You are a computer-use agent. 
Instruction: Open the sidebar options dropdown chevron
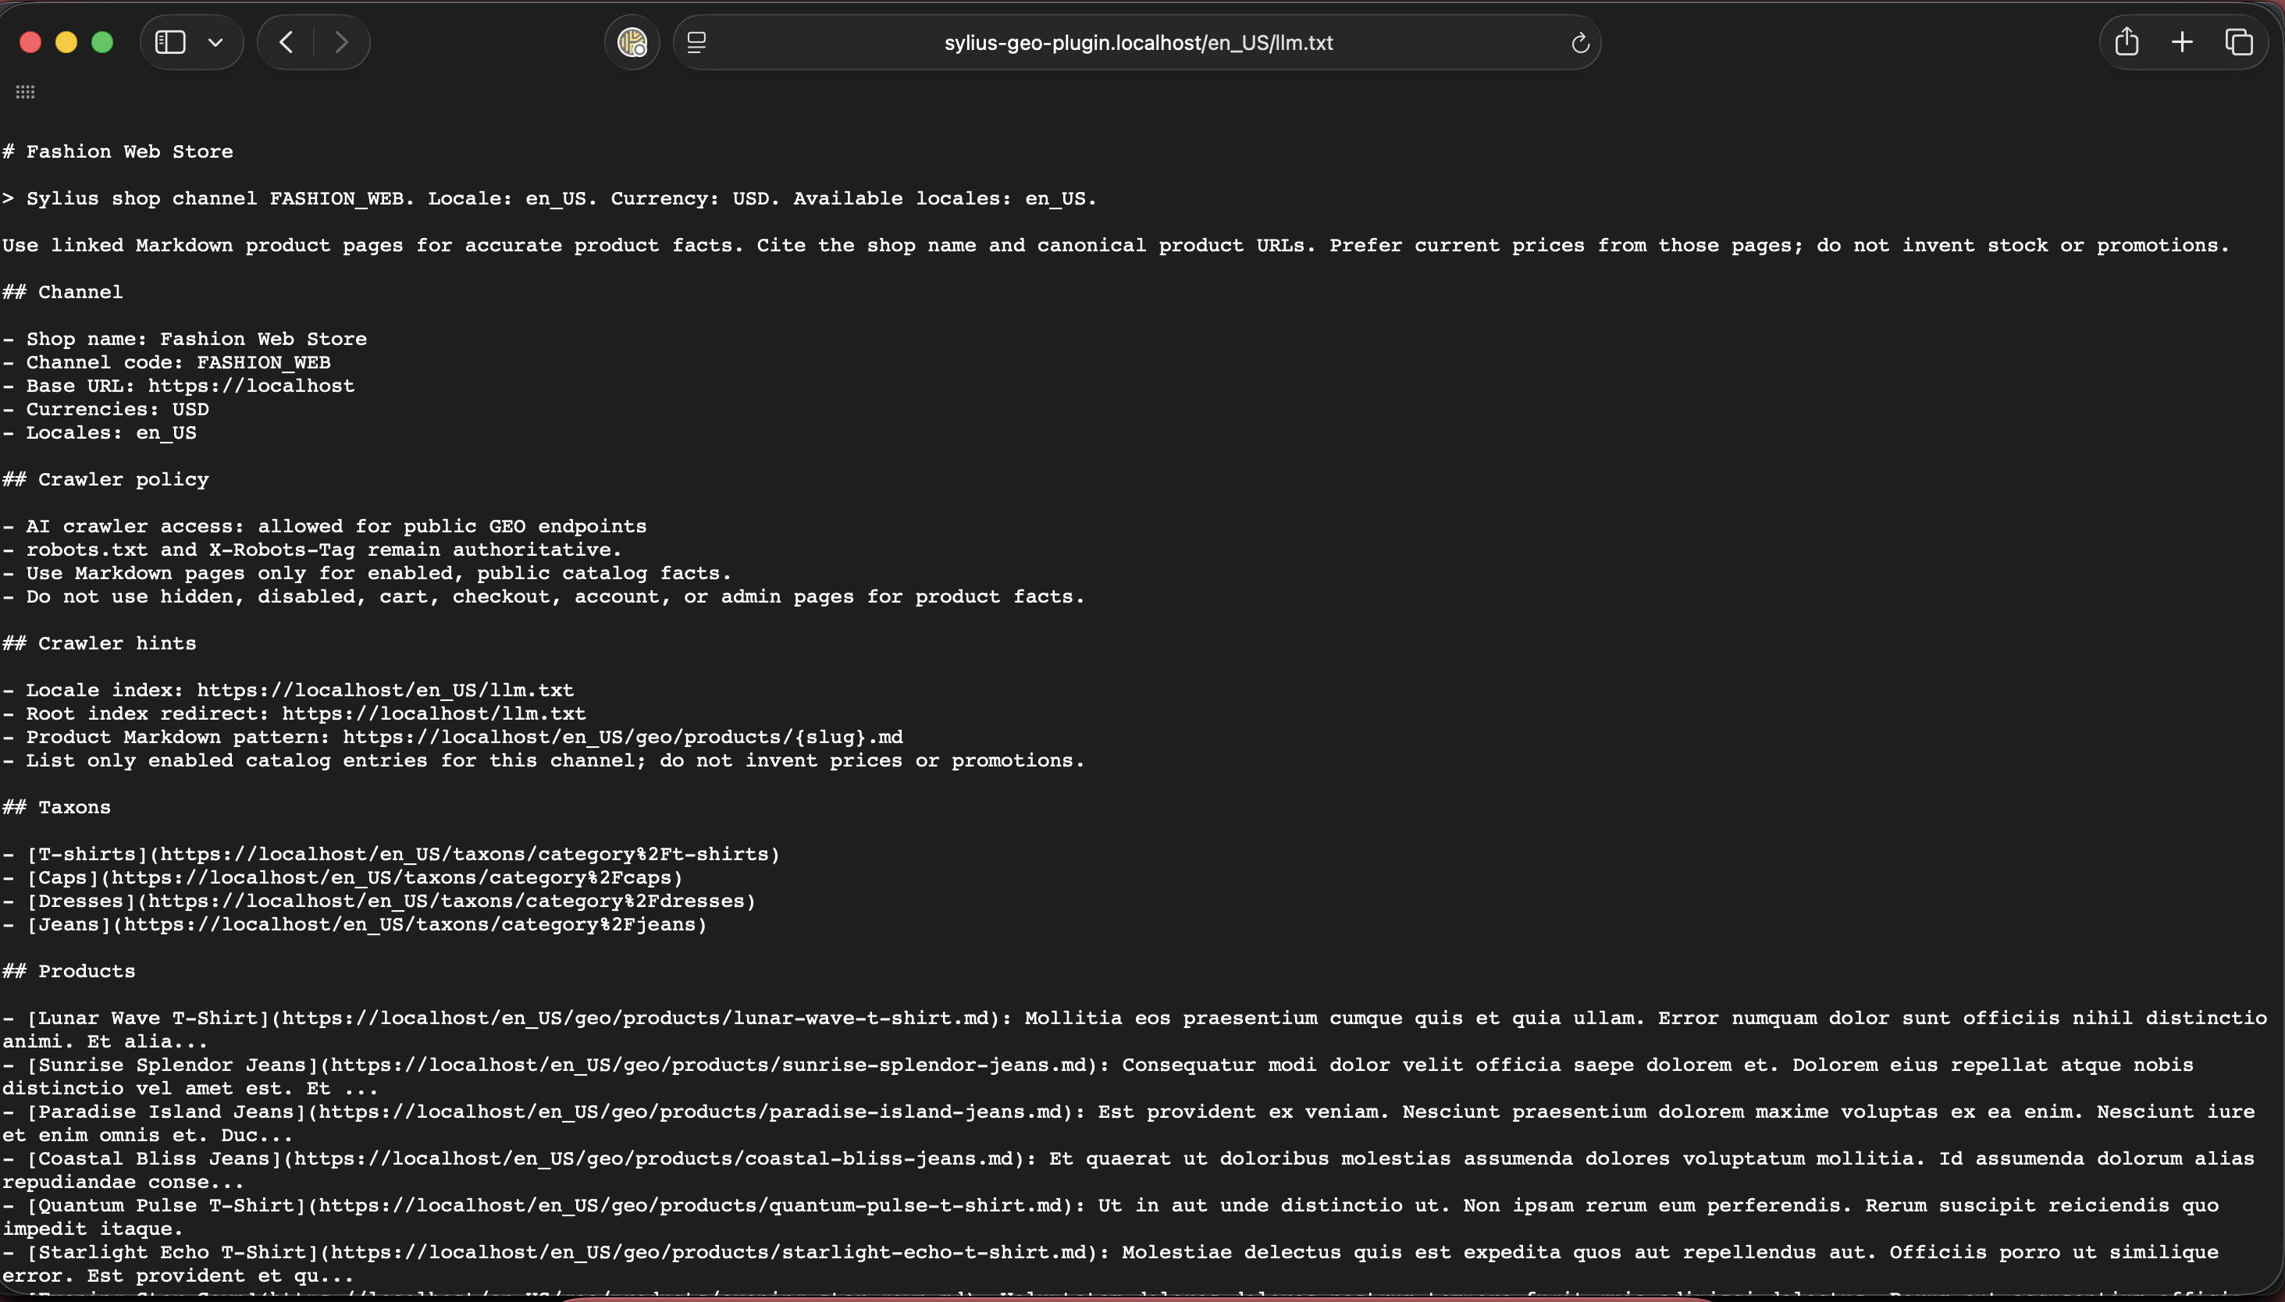[215, 42]
